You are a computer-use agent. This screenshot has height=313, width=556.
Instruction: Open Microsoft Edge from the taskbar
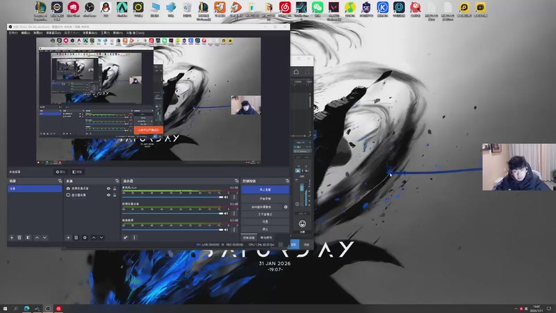(x=26, y=309)
